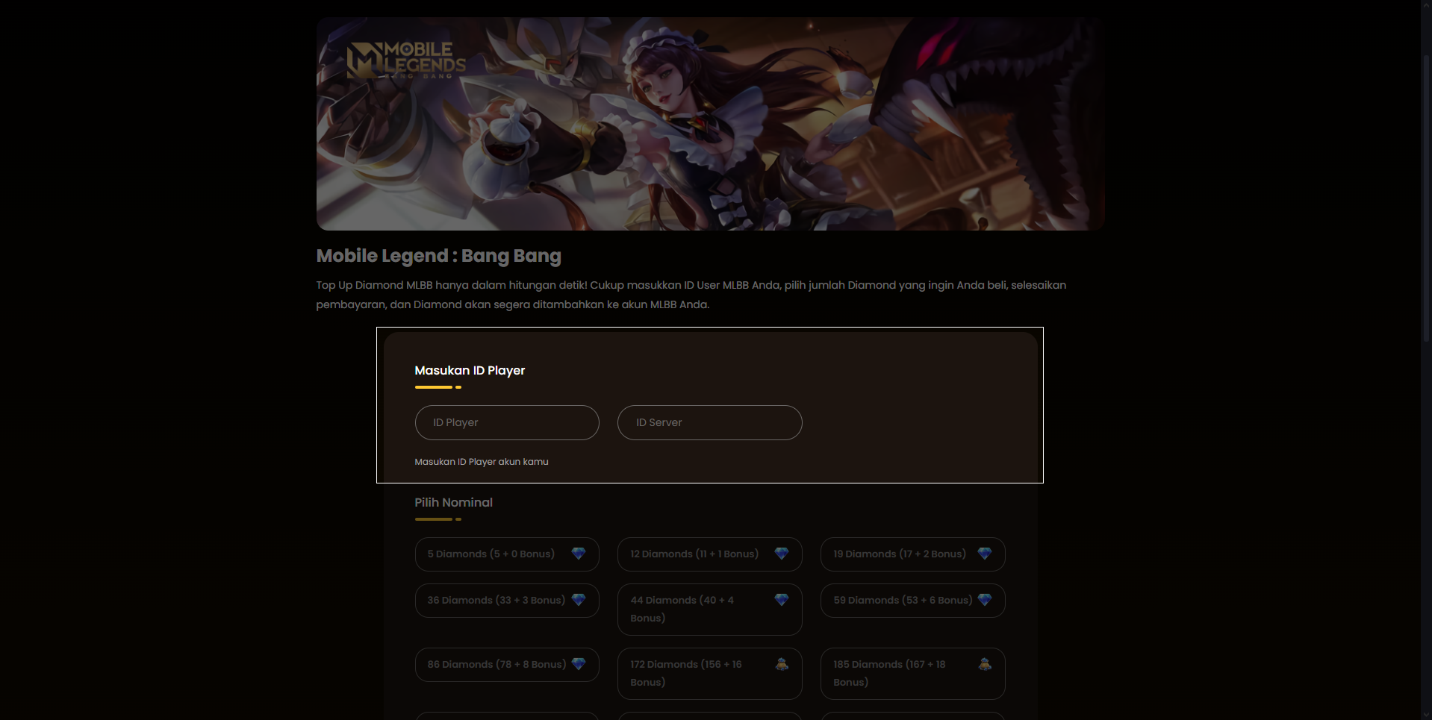Focus the ID Server input field
The image size is (1432, 720).
[710, 422]
